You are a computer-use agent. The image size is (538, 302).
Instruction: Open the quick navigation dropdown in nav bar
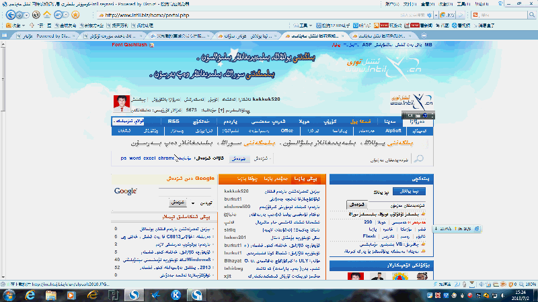tap(129, 121)
